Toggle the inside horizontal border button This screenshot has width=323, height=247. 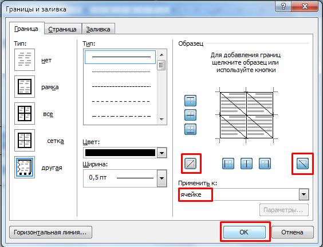point(190,115)
